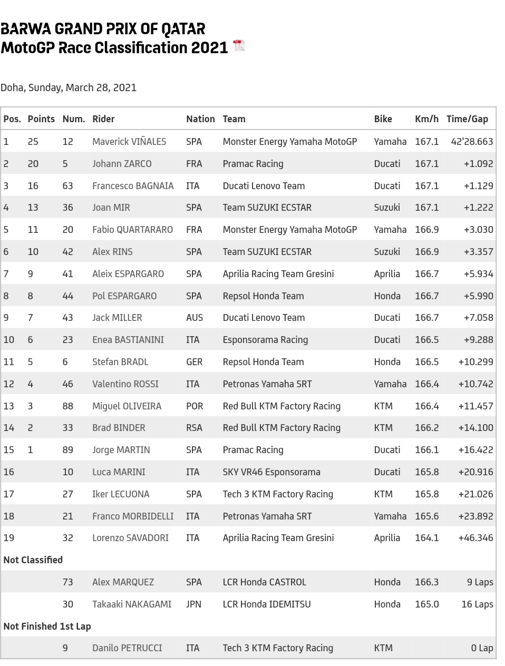This screenshot has height=666, width=505.
Task: Open the PDF icon beside the title
Action: point(239,46)
